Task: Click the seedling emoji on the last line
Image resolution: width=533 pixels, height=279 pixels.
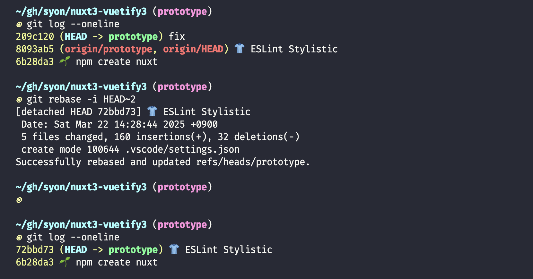Action: coord(65,262)
